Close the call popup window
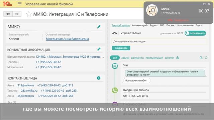This screenshot has width=214, height=120. [x=209, y=4]
